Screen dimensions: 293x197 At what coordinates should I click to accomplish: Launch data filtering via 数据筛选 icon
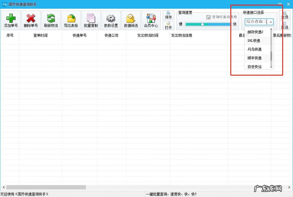tap(131, 20)
